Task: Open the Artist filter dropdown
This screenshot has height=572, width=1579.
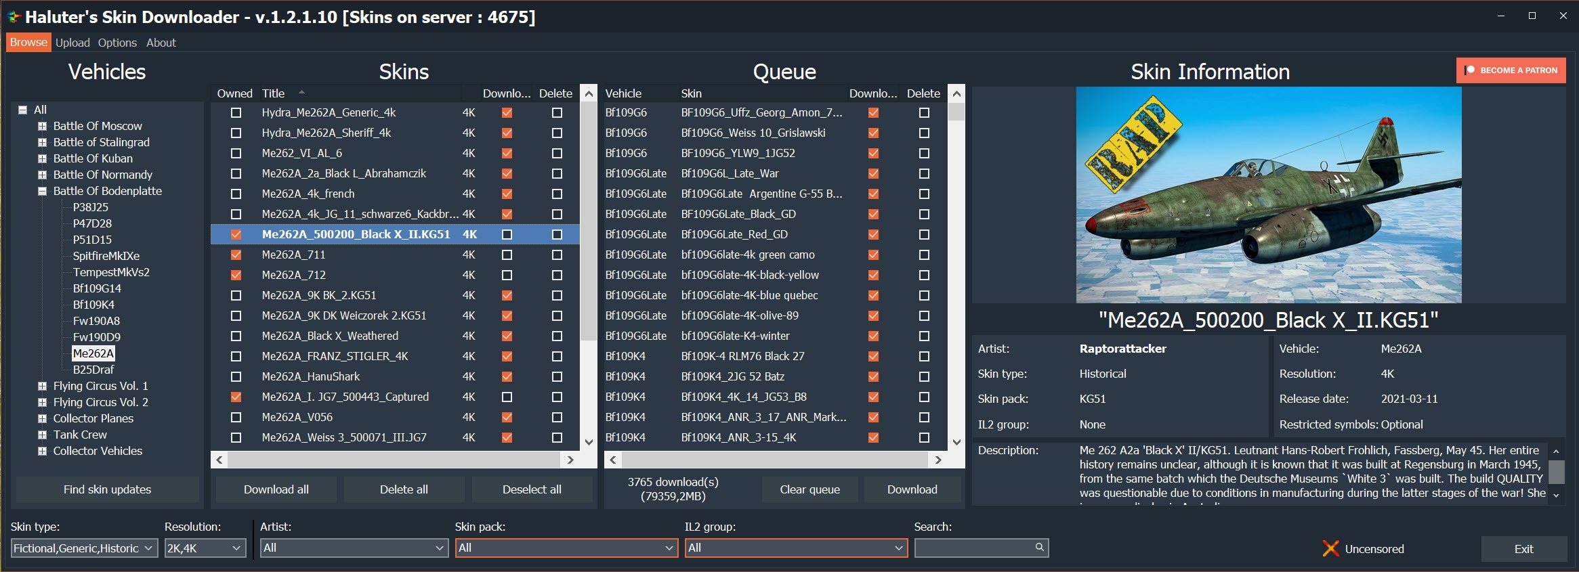Action: [354, 548]
